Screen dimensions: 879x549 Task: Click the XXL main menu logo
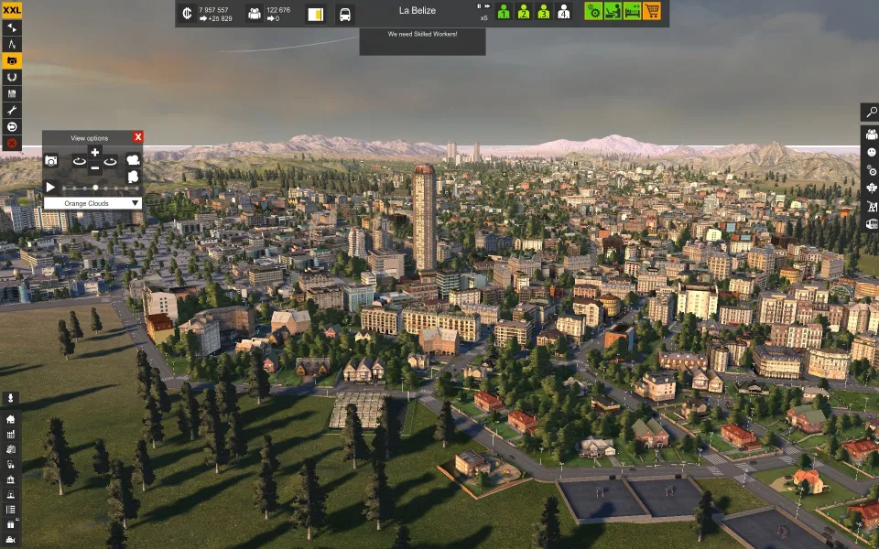13,9
